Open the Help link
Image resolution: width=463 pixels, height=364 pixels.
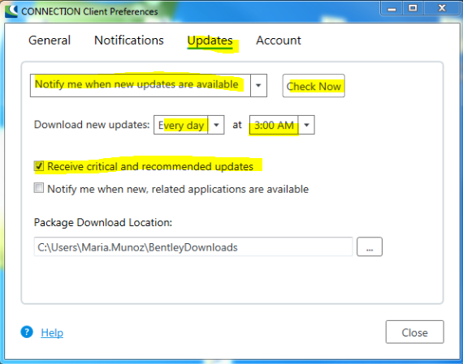52,332
